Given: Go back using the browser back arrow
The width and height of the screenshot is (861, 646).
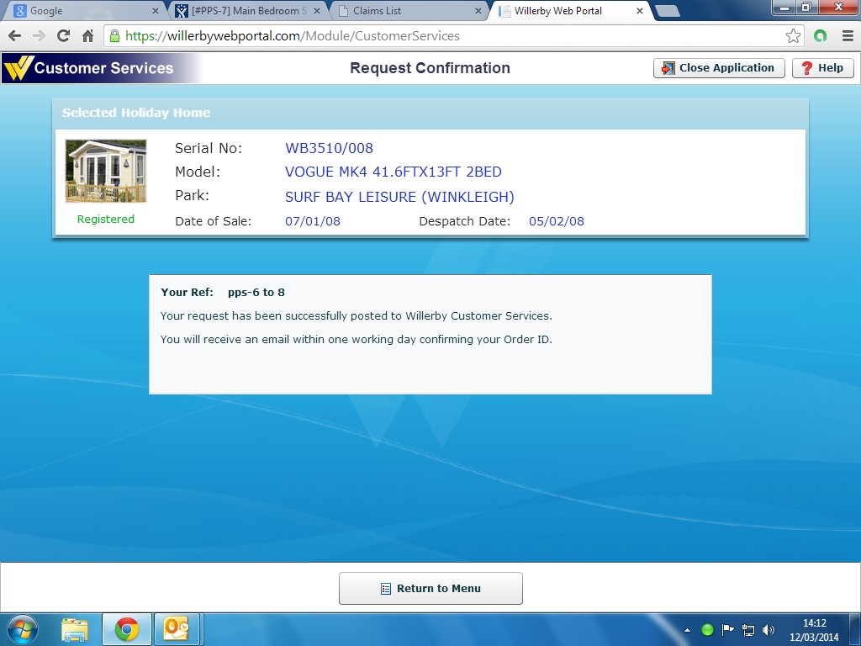Looking at the screenshot, I should pyautogui.click(x=15, y=36).
